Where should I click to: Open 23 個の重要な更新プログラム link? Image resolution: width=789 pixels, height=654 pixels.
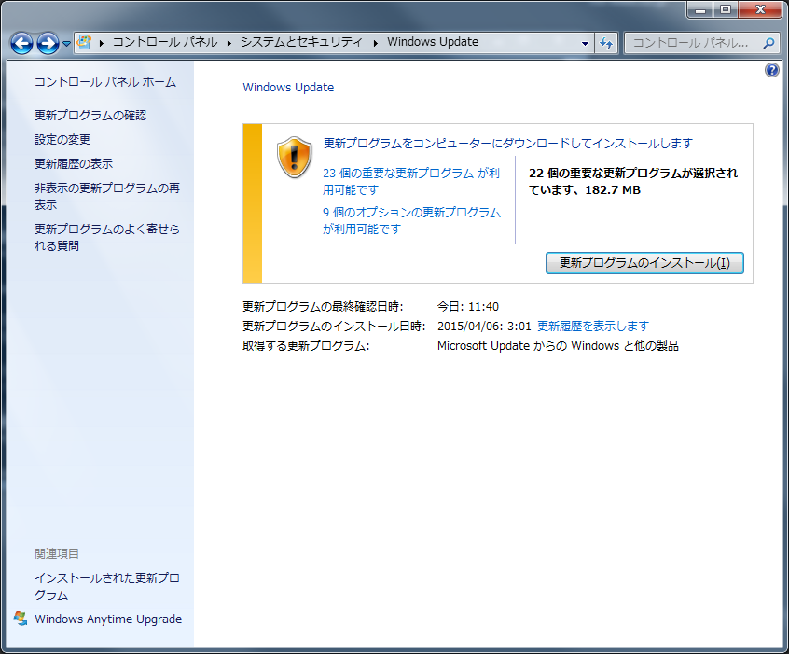pyautogui.click(x=411, y=181)
